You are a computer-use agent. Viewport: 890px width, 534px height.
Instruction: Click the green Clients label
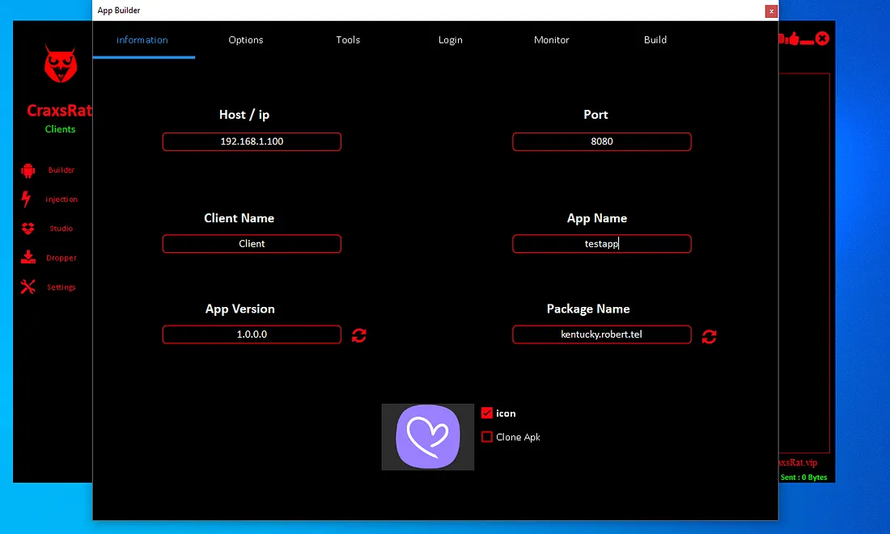(61, 129)
